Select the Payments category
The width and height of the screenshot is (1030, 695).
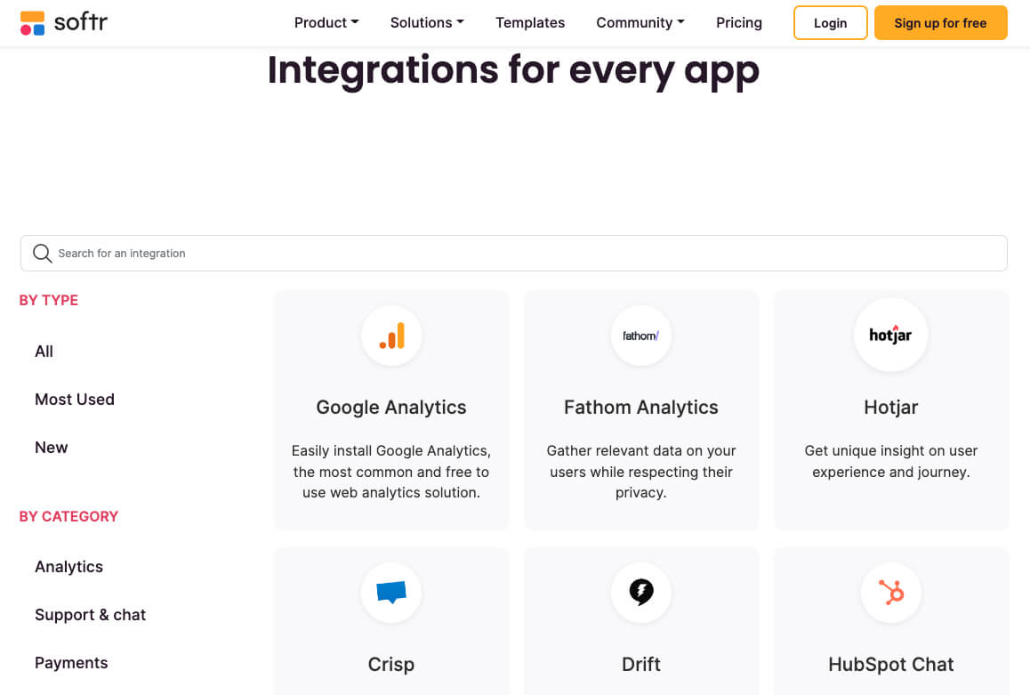(71, 662)
